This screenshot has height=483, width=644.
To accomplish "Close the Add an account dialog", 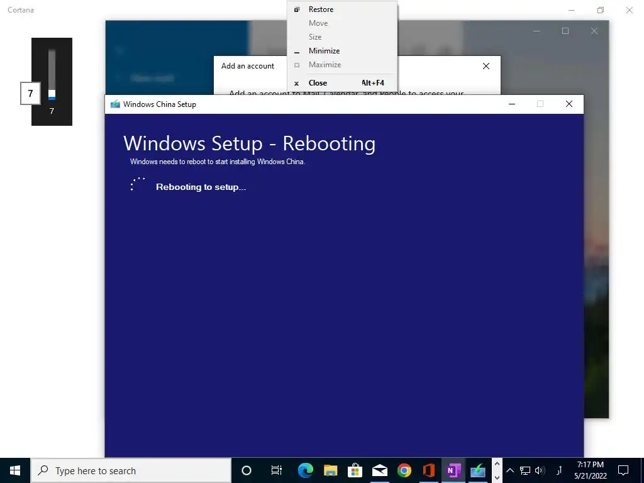I will pyautogui.click(x=486, y=66).
